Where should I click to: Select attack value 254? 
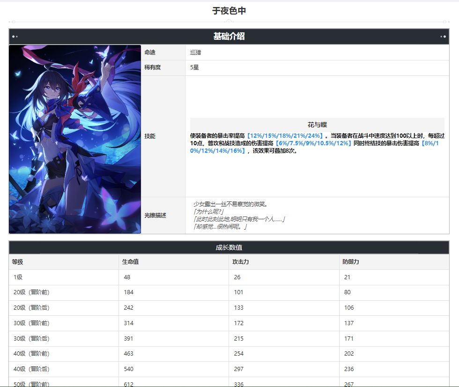point(238,354)
